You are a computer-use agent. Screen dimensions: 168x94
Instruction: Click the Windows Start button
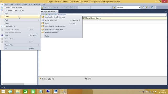tap(3, 92)
